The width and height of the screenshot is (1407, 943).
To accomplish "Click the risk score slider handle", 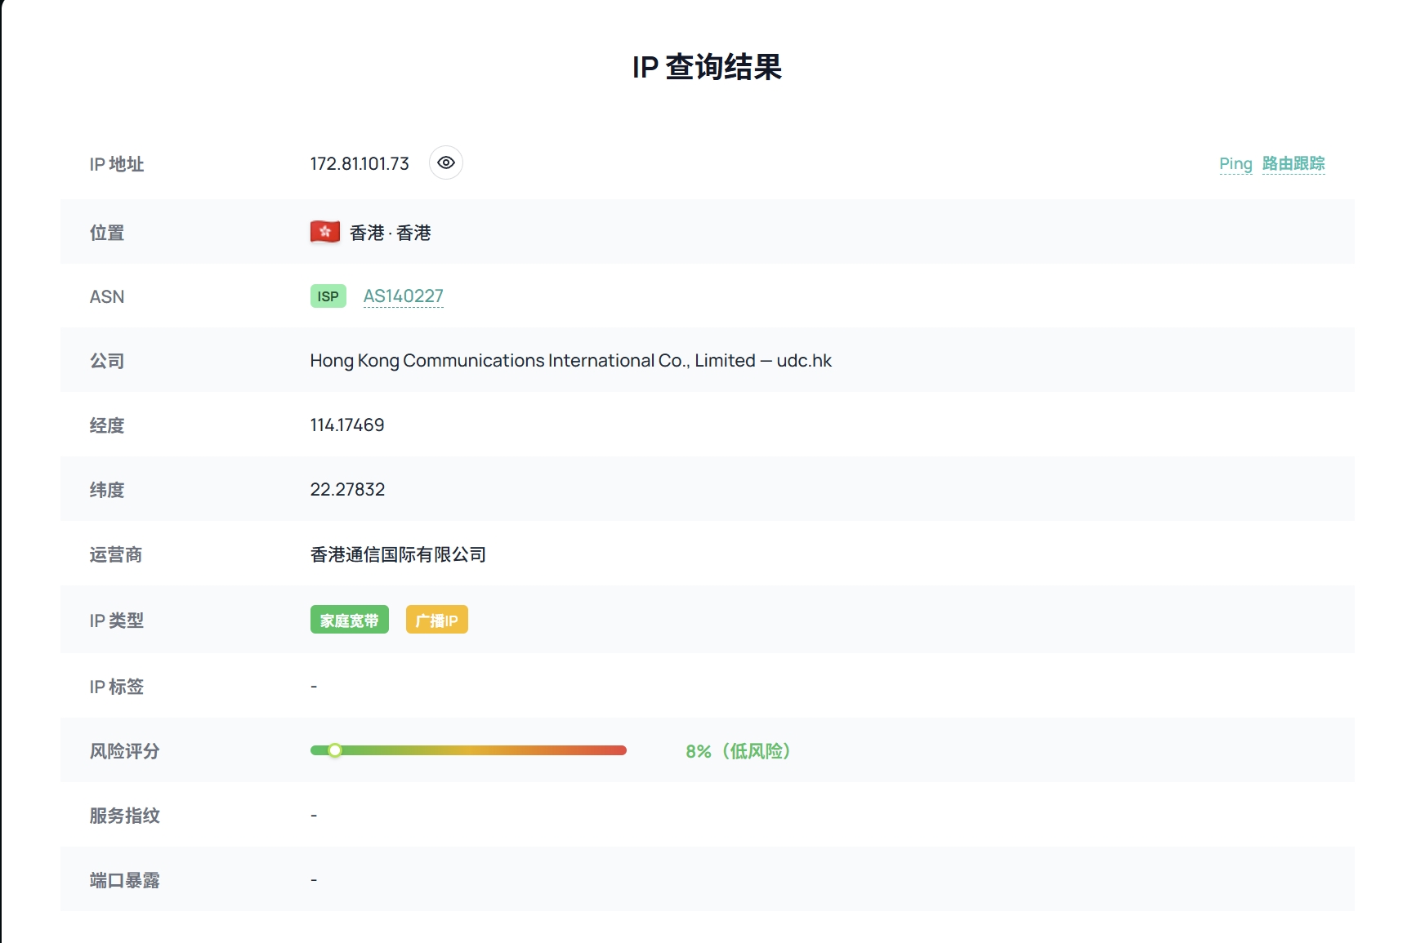I will point(335,750).
